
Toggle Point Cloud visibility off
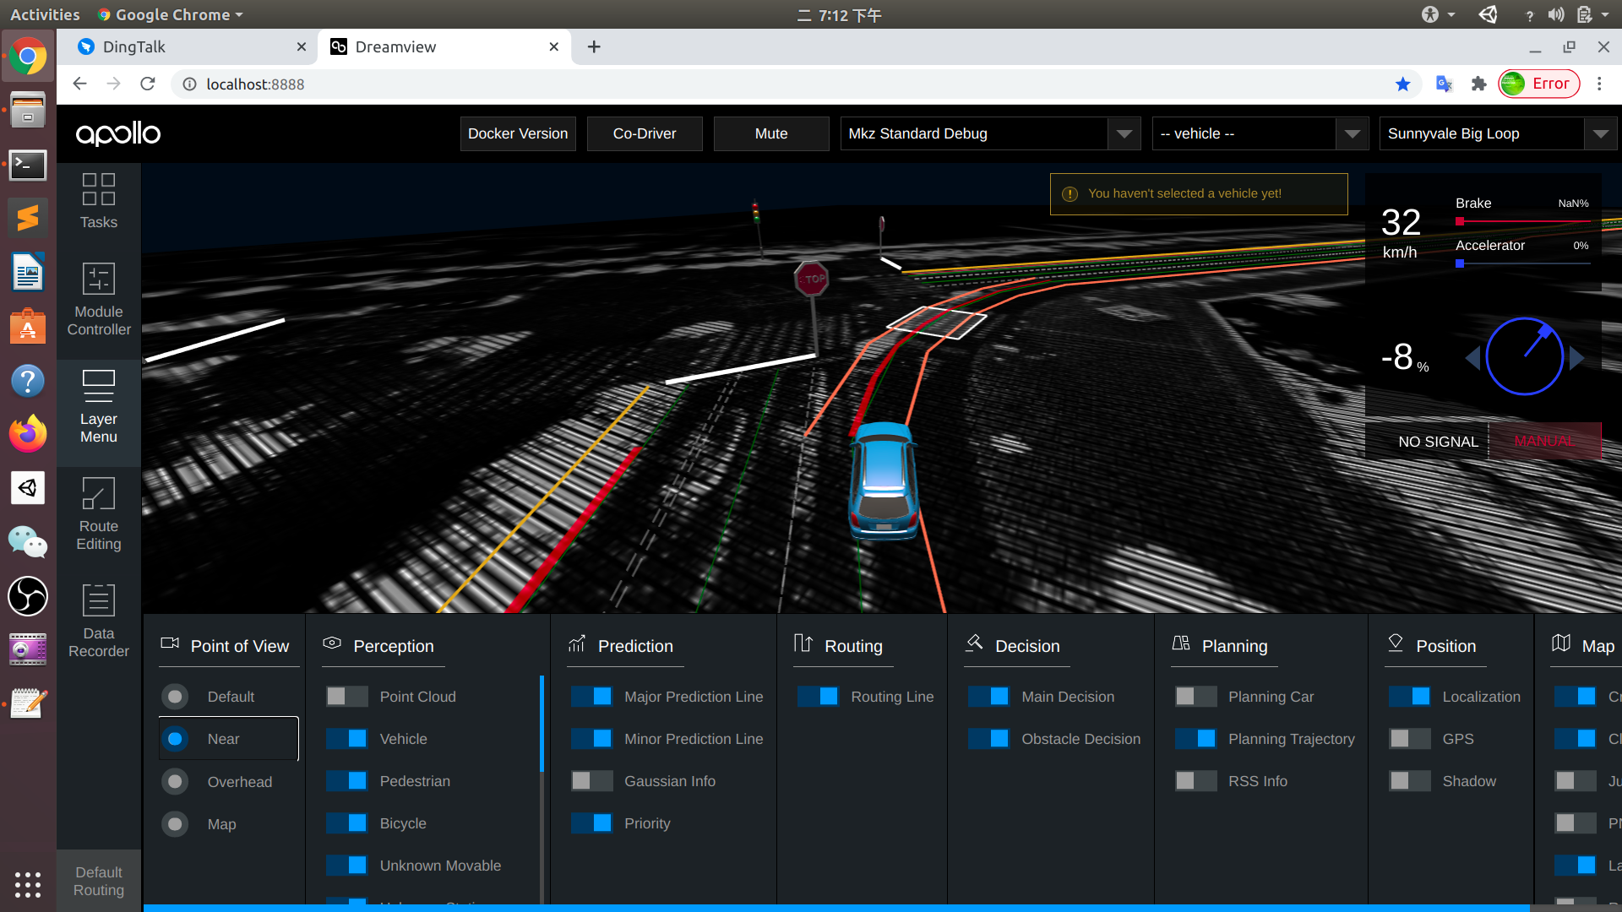346,696
